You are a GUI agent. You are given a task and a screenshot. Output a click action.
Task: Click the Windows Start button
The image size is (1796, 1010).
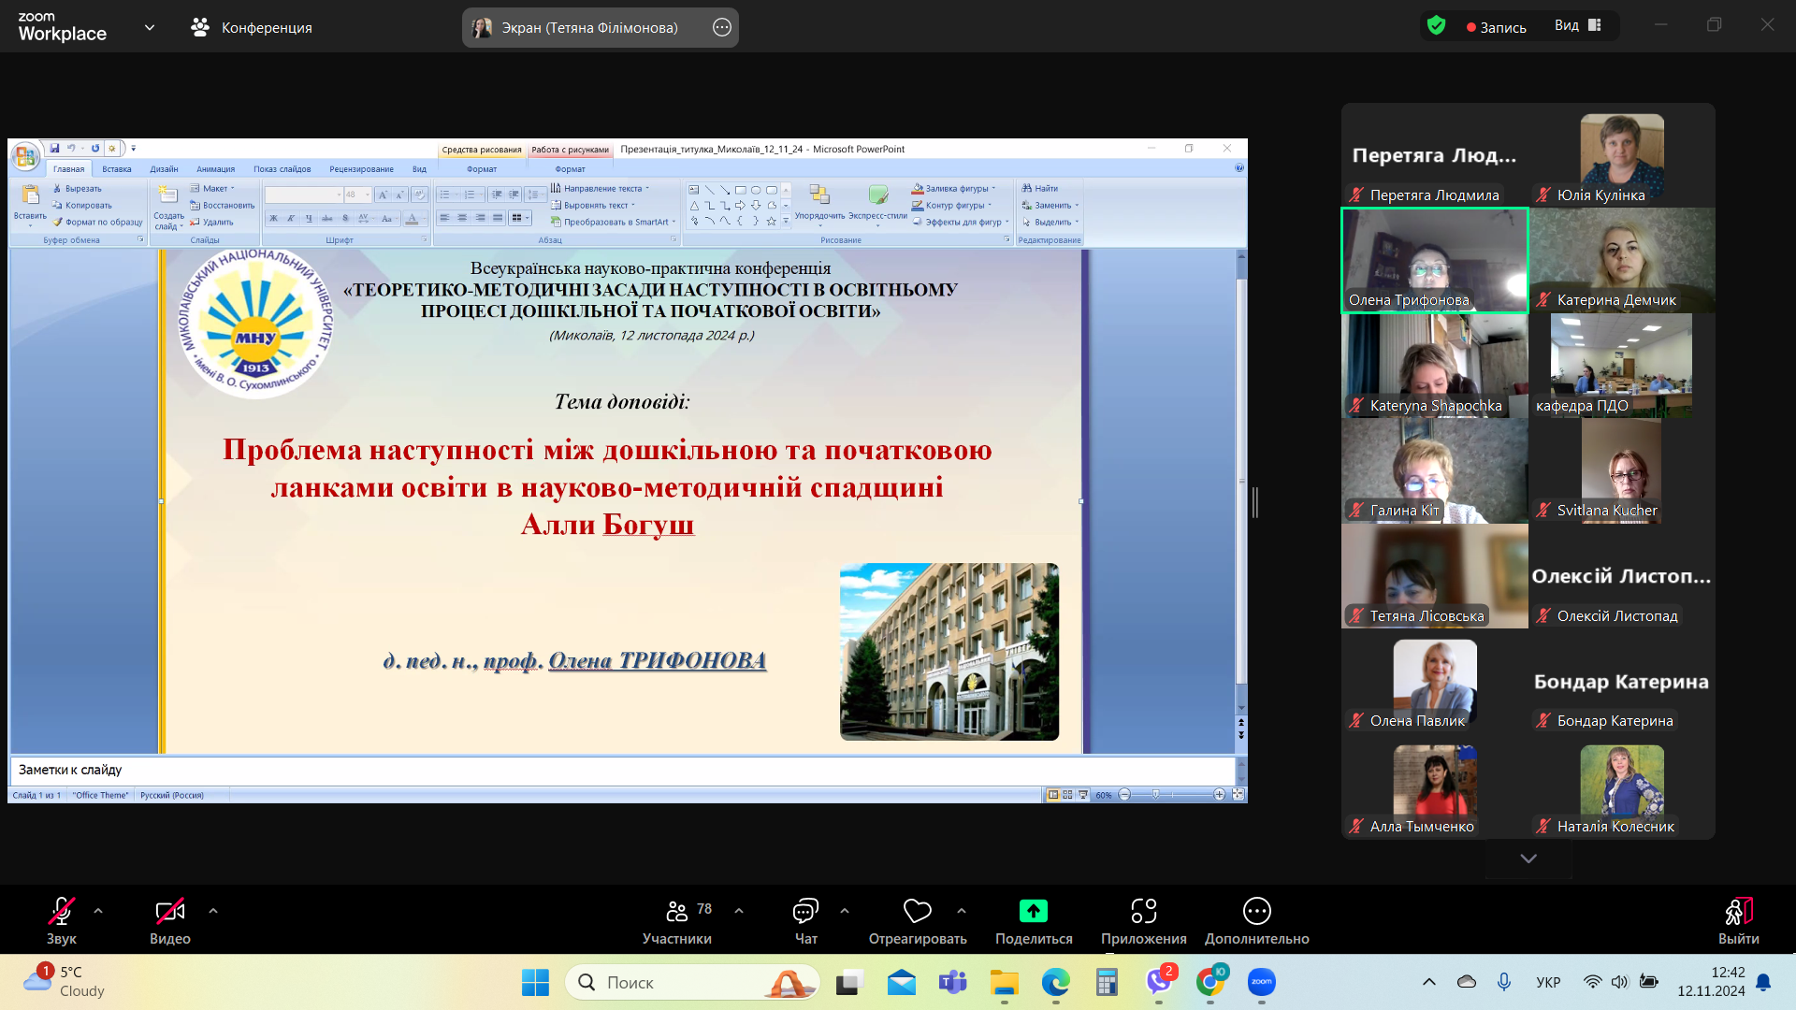pos(535,982)
